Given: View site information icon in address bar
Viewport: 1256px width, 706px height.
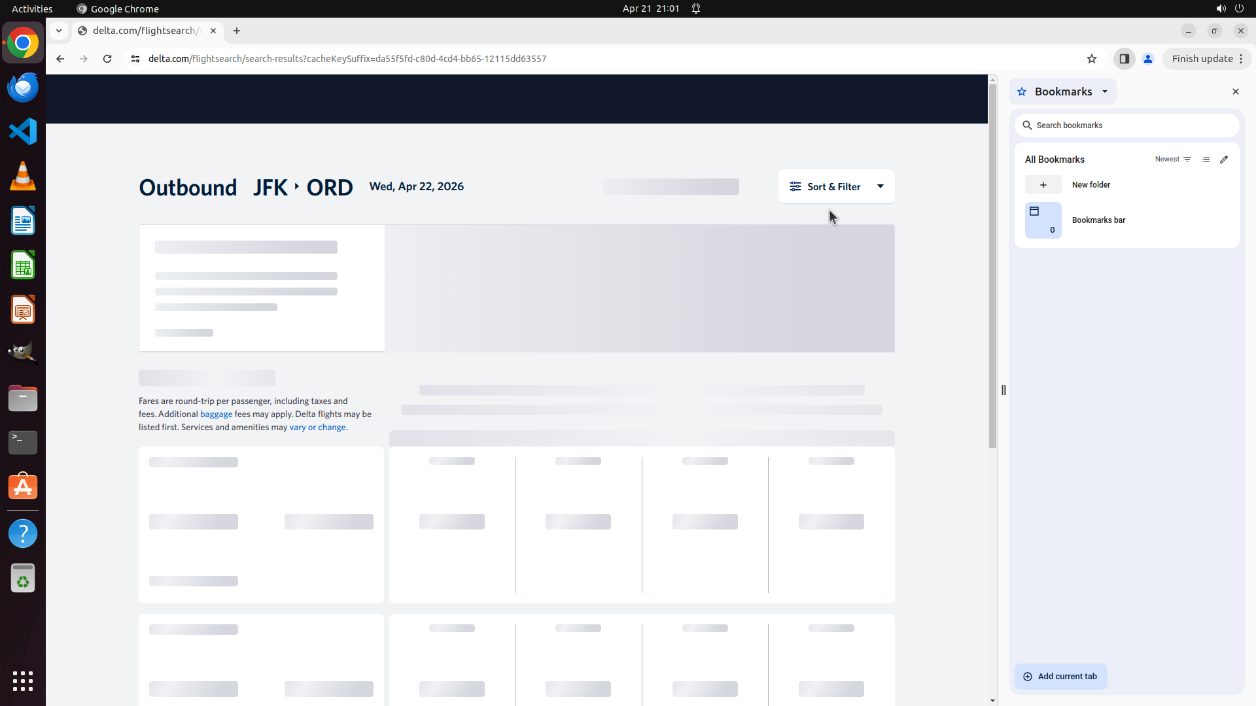Looking at the screenshot, I should 135,59.
